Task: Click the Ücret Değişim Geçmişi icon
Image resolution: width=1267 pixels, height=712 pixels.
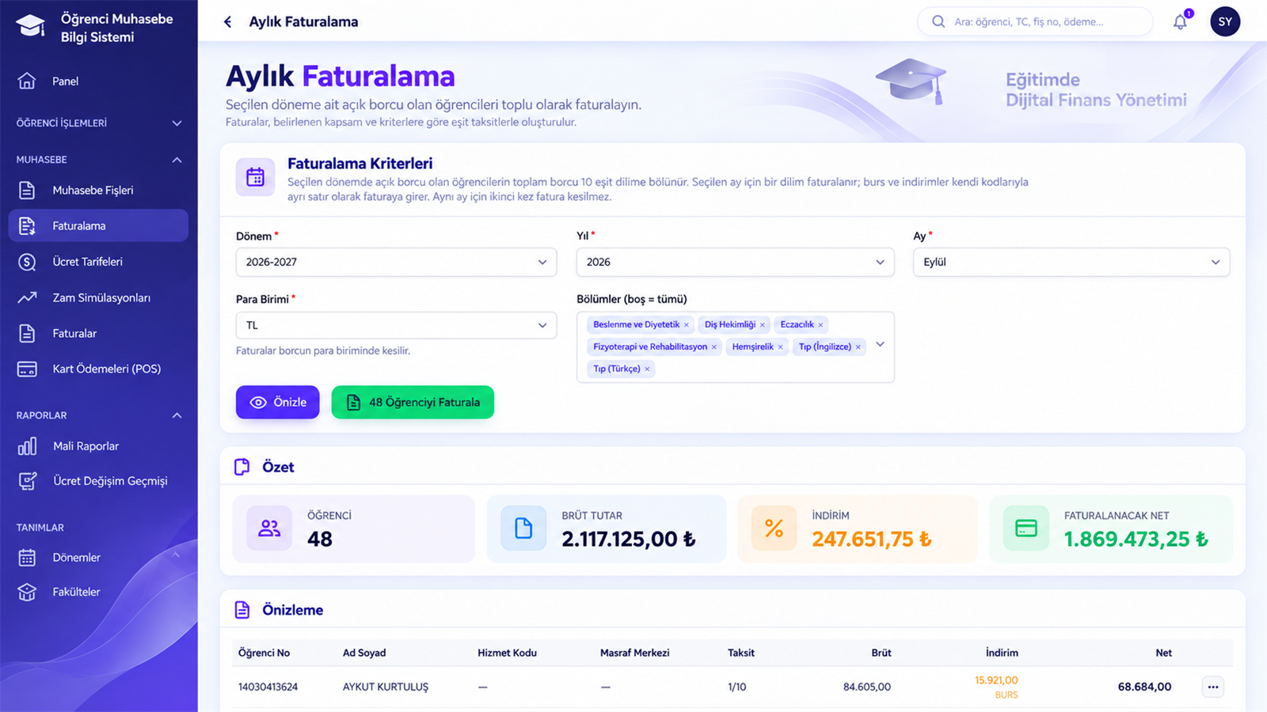Action: [x=27, y=481]
